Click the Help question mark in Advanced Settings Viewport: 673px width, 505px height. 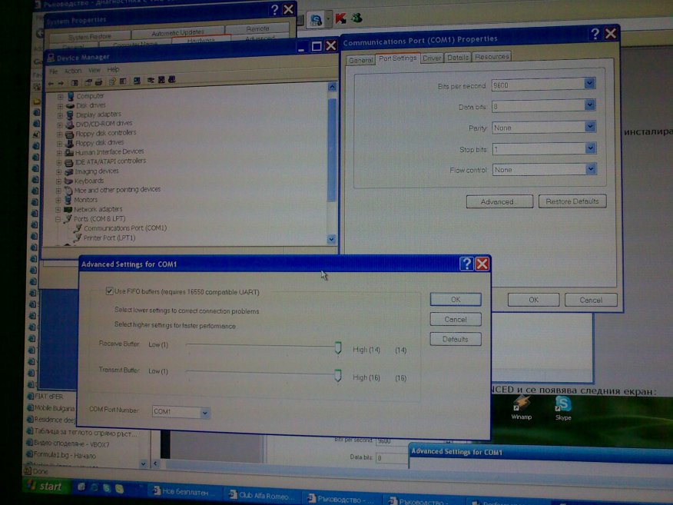466,264
